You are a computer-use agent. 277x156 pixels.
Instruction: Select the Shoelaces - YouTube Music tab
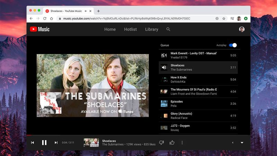tap(69, 11)
